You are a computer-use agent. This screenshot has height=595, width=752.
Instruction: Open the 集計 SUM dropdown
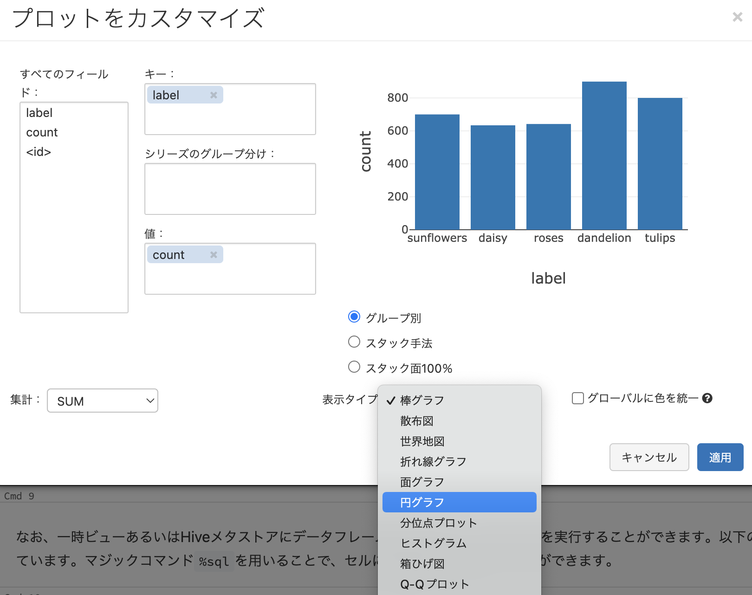(x=103, y=401)
